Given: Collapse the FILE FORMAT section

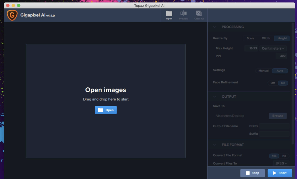Looking at the screenshot, I should pyautogui.click(x=215, y=145).
